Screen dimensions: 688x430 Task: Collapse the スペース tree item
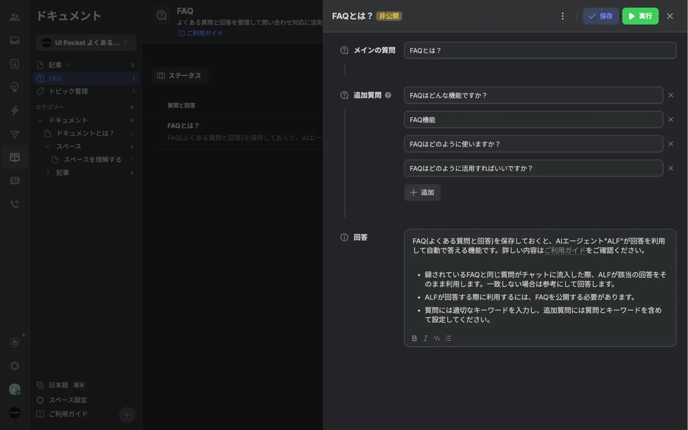[x=48, y=146]
